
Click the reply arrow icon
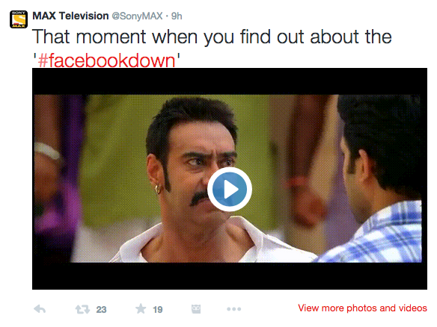[40, 309]
